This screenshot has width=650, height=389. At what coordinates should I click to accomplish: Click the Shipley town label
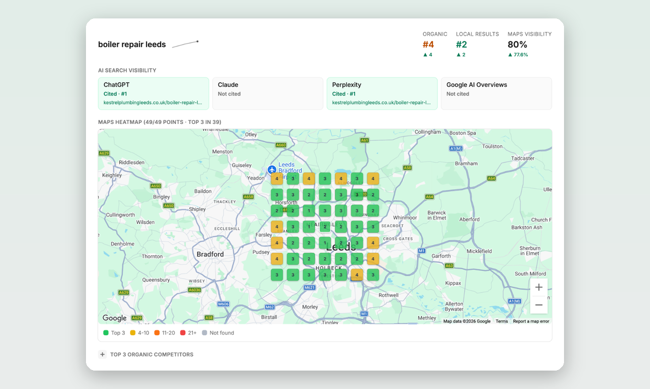[198, 209]
